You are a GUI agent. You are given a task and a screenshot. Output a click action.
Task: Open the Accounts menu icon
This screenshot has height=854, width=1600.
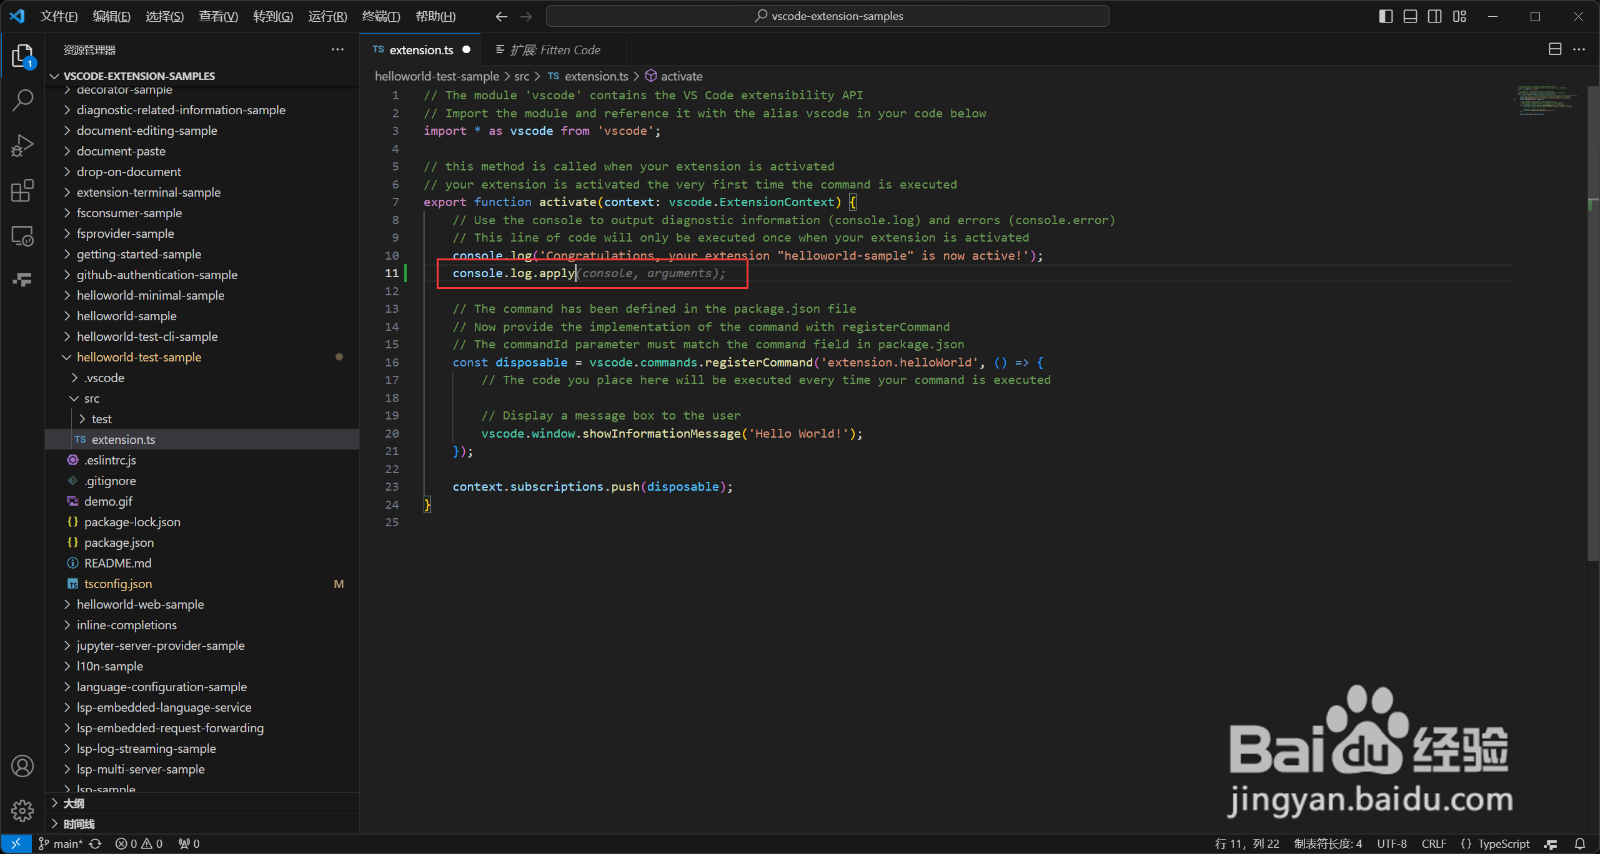22,766
